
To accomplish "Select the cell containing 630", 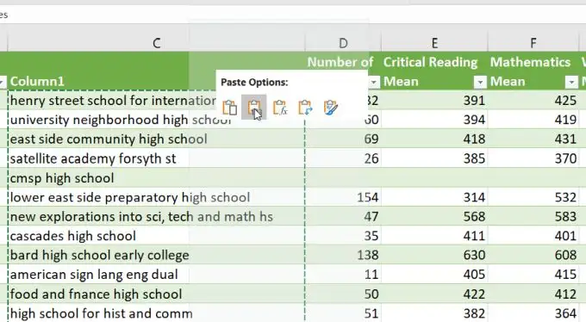I will coord(434,255).
